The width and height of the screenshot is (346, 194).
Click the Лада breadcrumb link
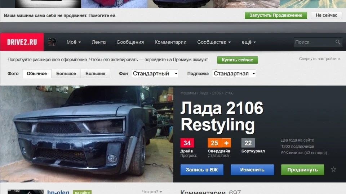[204, 93]
